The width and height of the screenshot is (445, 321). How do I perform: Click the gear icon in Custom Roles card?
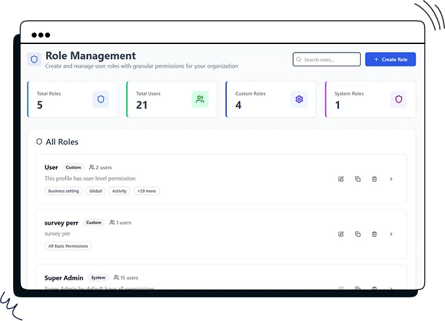[299, 99]
